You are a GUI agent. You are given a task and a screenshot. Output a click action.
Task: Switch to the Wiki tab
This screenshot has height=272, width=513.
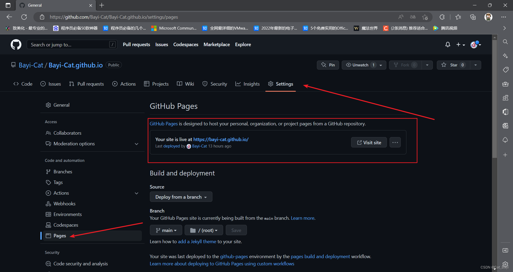pos(185,84)
